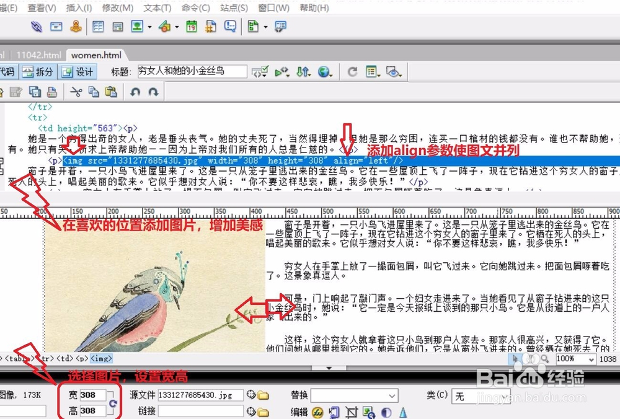Browse for 源文件 with folder icon

(263, 395)
